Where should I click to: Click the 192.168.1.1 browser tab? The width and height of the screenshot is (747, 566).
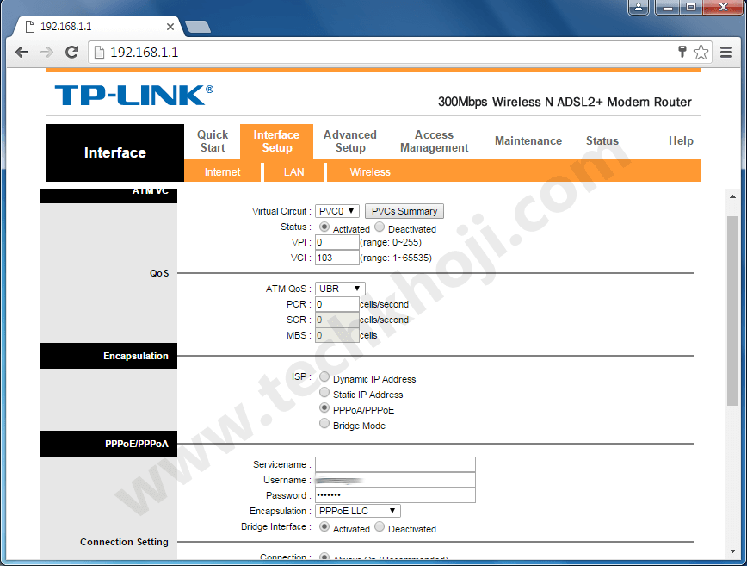[97, 27]
